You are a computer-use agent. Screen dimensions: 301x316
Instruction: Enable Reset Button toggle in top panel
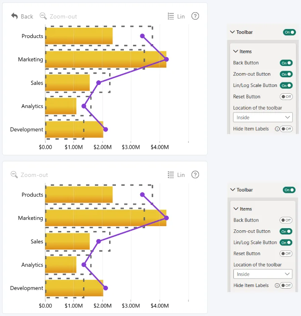[286, 97]
